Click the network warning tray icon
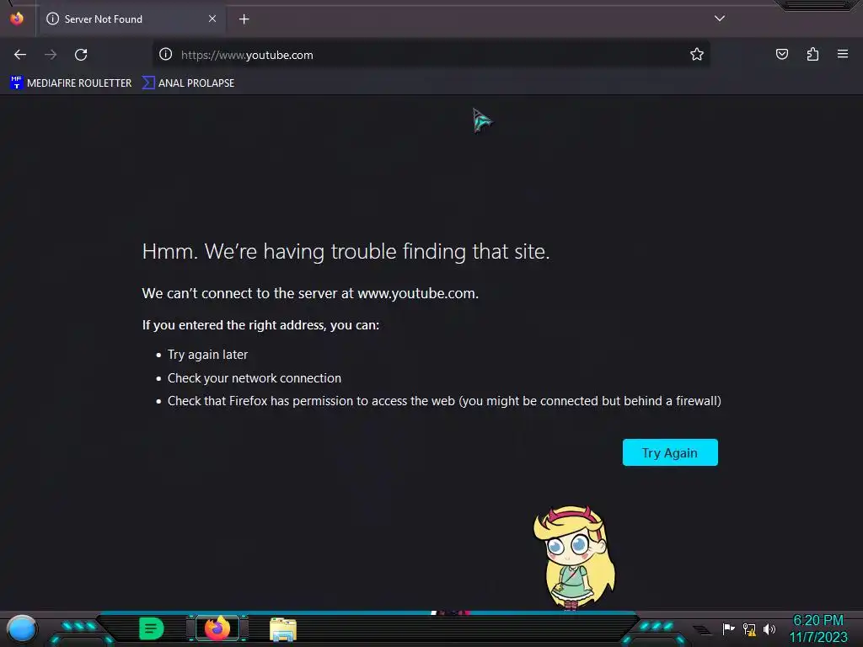863x647 pixels. click(x=749, y=629)
